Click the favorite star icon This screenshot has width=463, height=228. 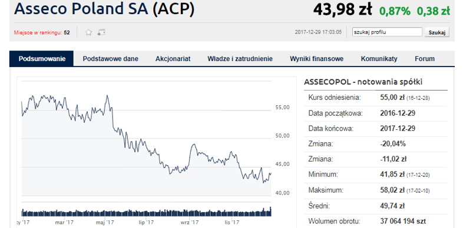(88, 32)
